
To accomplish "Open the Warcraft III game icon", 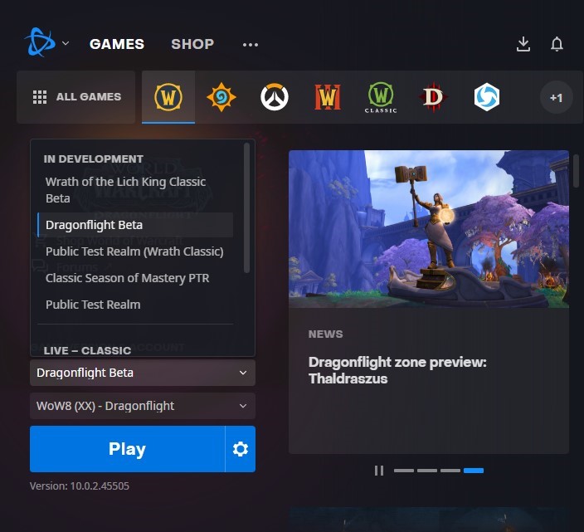I will click(328, 97).
